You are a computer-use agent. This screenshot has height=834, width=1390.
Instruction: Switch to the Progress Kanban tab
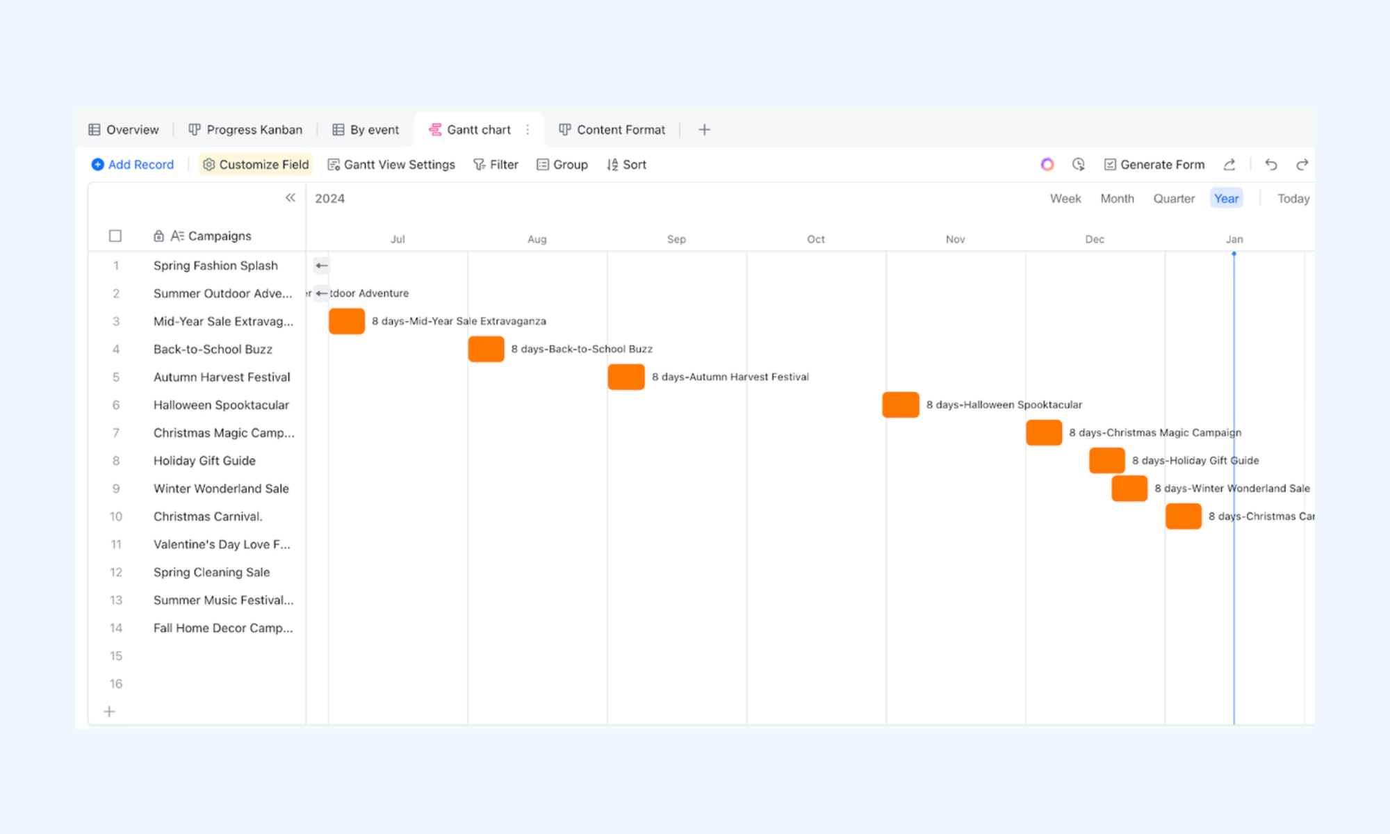245,130
